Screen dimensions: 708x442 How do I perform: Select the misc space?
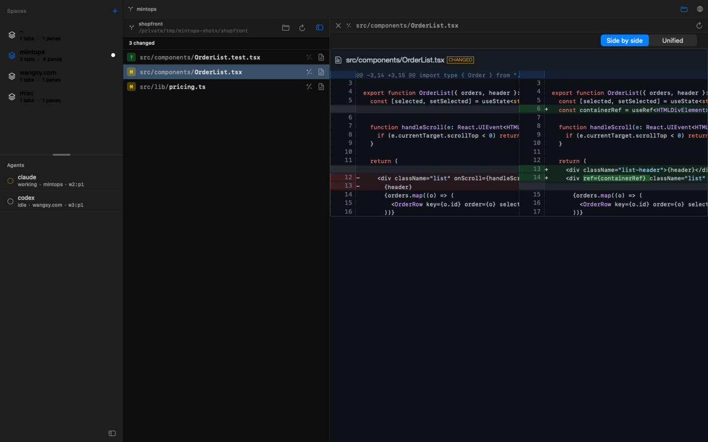[61, 97]
